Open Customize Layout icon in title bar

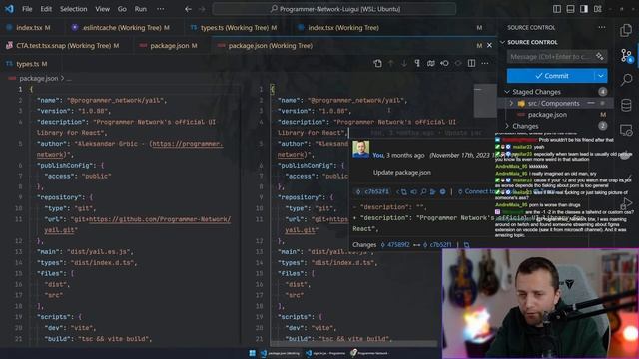(597, 9)
